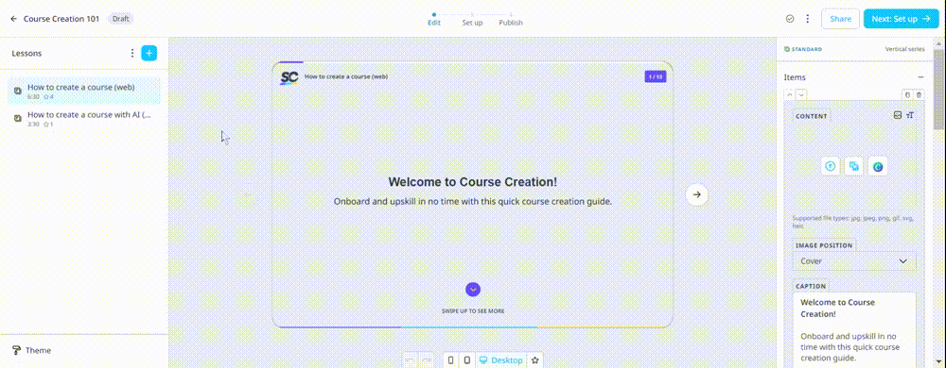The height and width of the screenshot is (368, 946).
Task: Open the Edit step
Action: (x=434, y=19)
